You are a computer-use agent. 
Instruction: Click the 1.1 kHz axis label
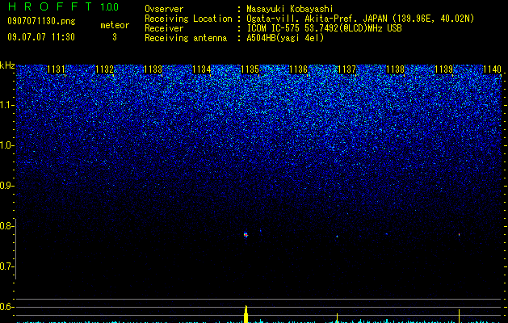[x=7, y=105]
